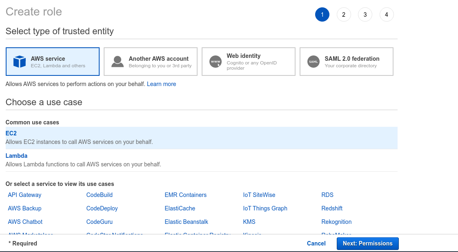This screenshot has width=458, height=252.
Task: Click the AWS service cube icon
Action: (20, 62)
